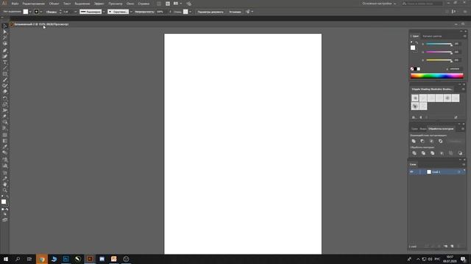Click Параметры документа button
This screenshot has width=471, height=264.
[x=210, y=12]
